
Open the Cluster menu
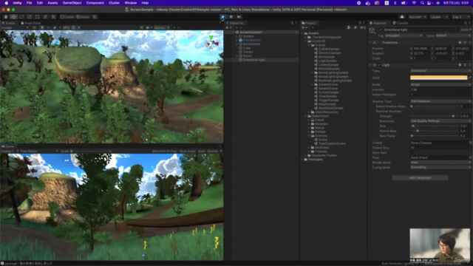coord(114,3)
